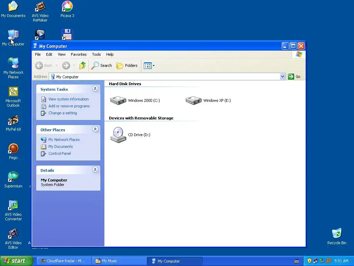Screen dimensions: 354x266
Task: Select the Recycle Bin desktop icon
Action: (337, 237)
